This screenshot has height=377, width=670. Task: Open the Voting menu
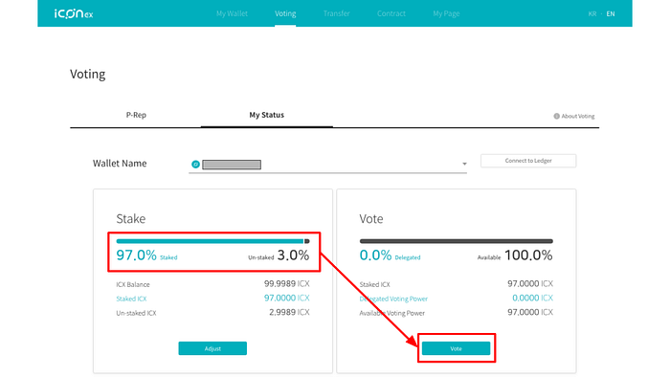(x=285, y=13)
